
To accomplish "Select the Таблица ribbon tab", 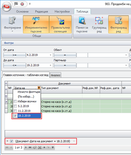I will (x=82, y=12).
